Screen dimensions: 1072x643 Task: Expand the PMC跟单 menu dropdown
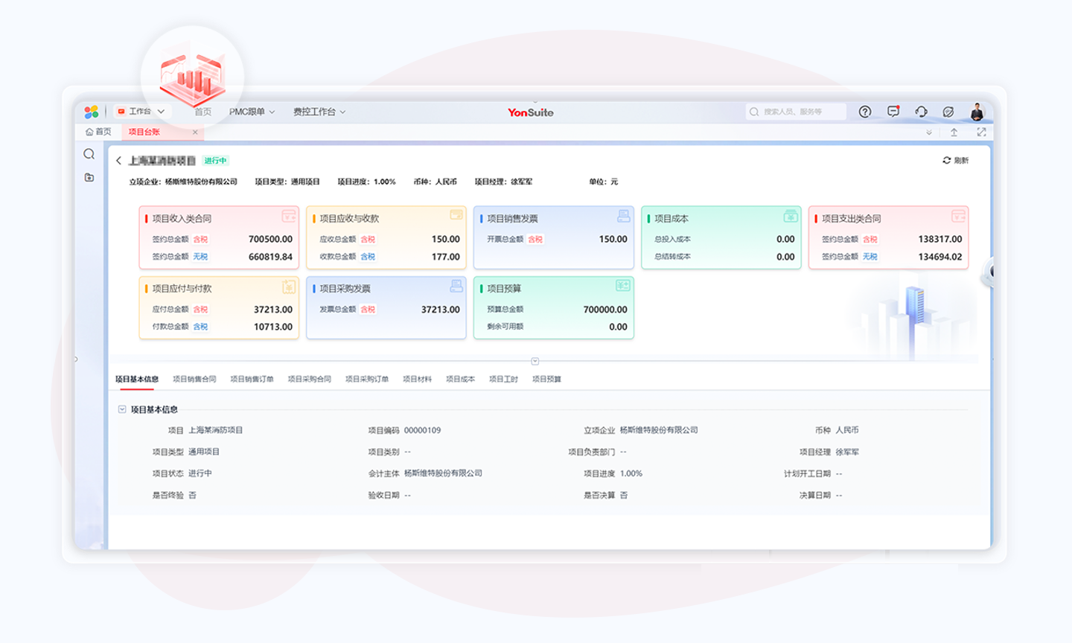(x=252, y=112)
